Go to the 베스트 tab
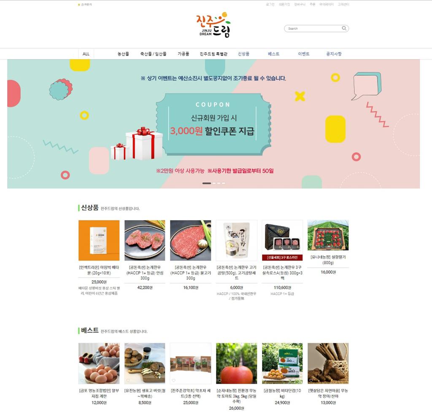This screenshot has width=432, height=414. 273,54
